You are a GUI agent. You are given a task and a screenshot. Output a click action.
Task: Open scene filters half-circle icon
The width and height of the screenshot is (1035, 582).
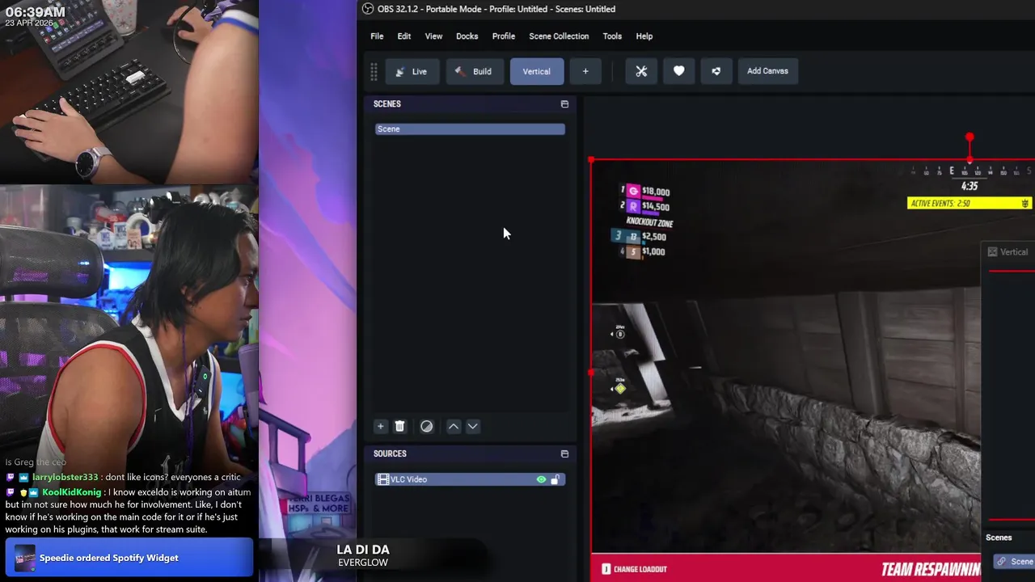tap(426, 426)
